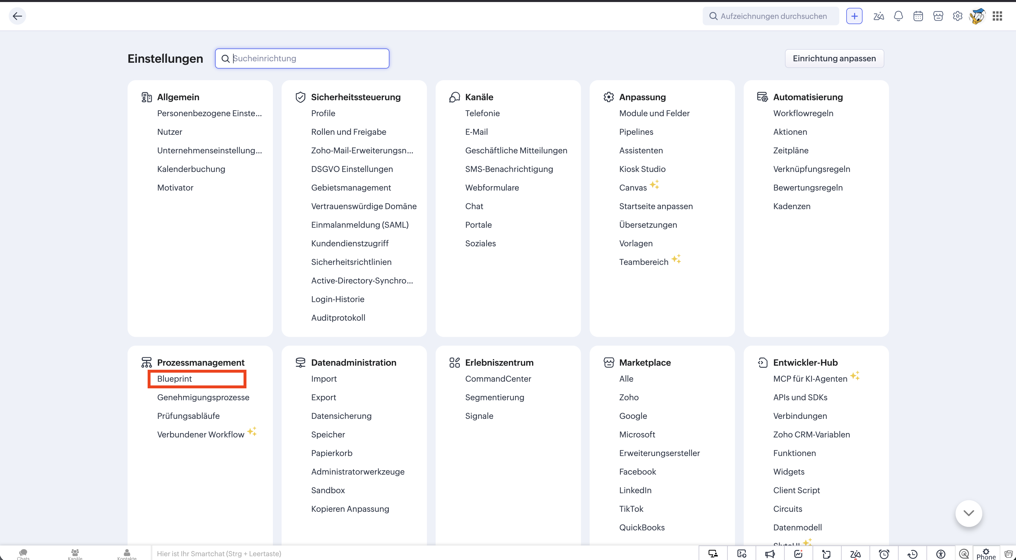Screen dimensions: 1016x560
Task: Open Auditprotokoll
Action: point(338,318)
